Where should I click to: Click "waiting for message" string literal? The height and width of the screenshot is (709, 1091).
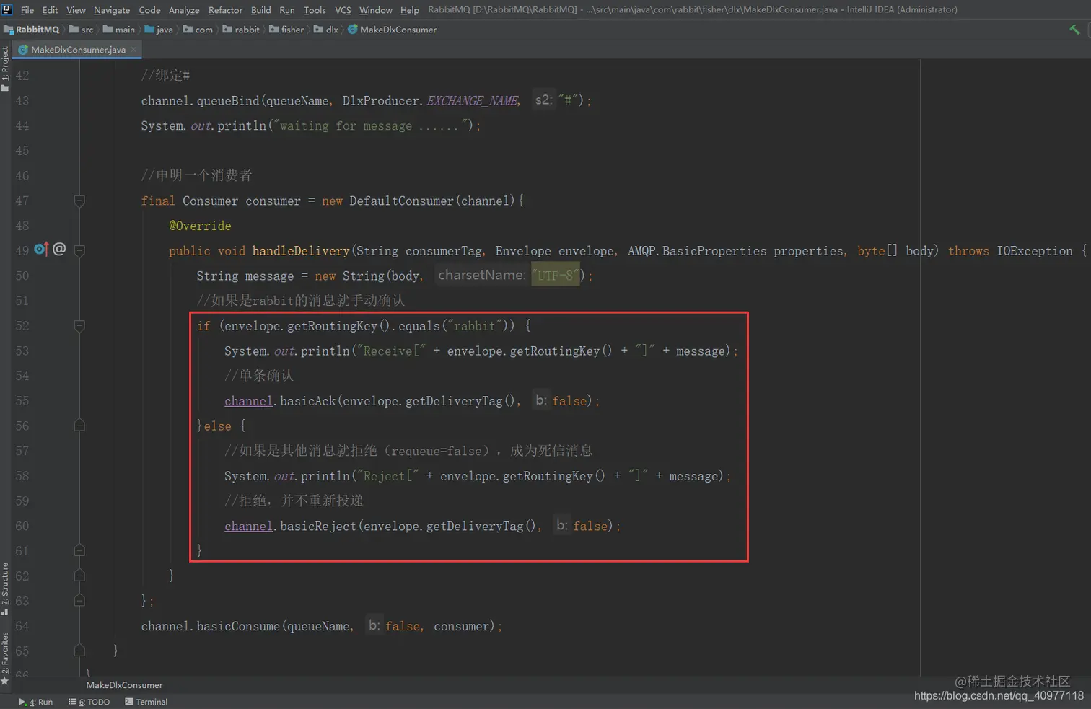click(x=371, y=126)
